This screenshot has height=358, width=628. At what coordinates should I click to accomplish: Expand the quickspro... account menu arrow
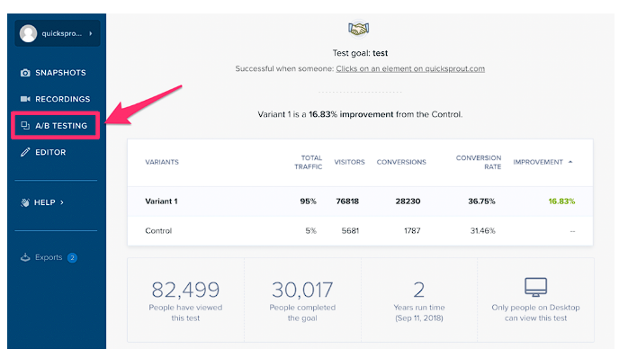tap(91, 33)
